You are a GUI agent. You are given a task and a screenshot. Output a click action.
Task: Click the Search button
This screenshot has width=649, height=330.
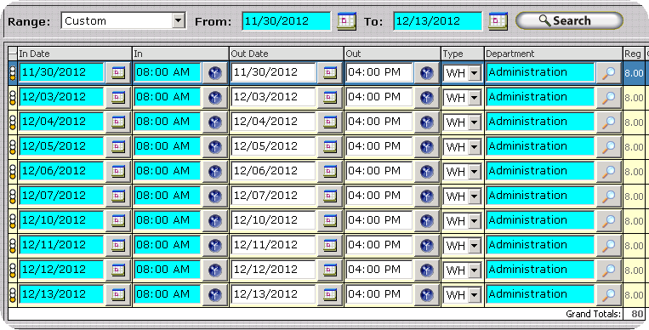(x=569, y=20)
